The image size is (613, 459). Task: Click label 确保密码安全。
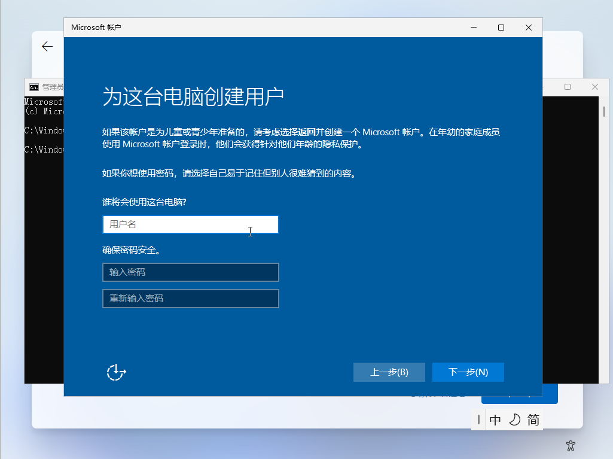tap(132, 250)
